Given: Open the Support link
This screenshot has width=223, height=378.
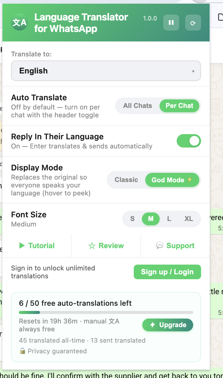Looking at the screenshot, I should point(175,246).
